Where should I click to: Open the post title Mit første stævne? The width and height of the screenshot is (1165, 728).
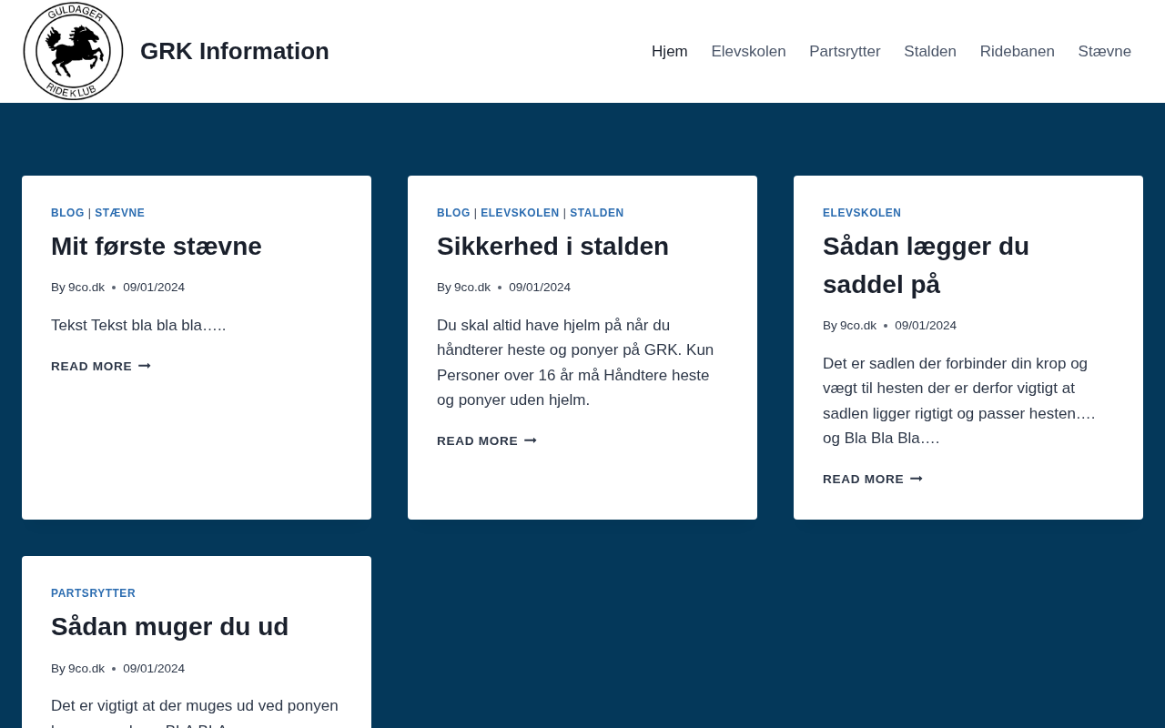(157, 247)
